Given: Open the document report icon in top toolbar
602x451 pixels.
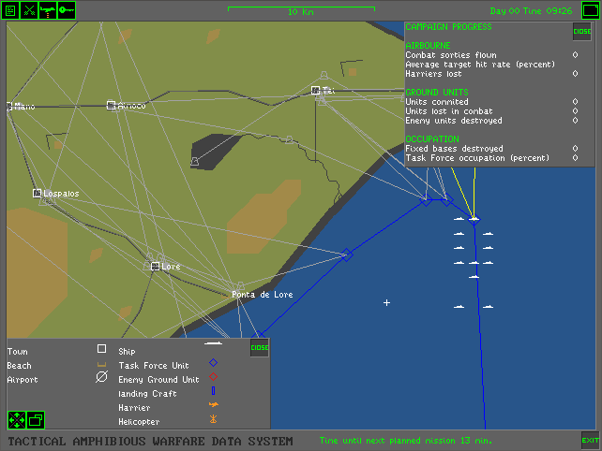Looking at the screenshot, I should pos(11,10).
